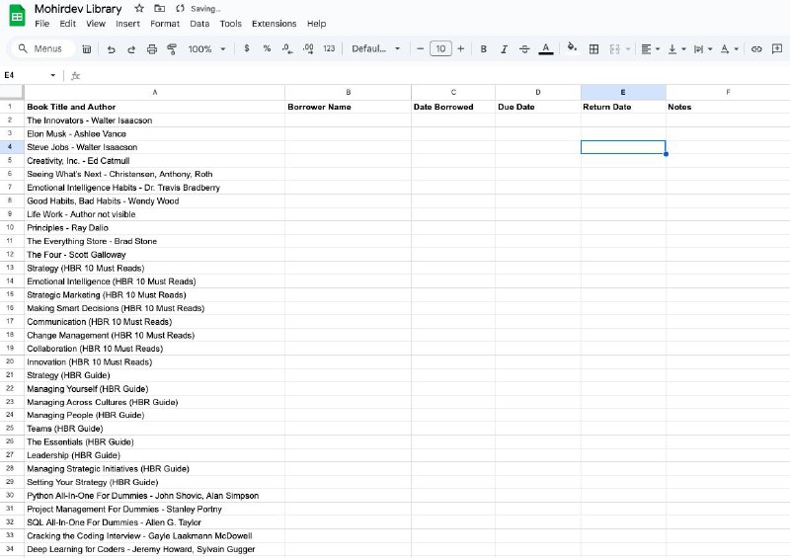Open the Insert menu
The height and width of the screenshot is (558, 790).
[127, 24]
